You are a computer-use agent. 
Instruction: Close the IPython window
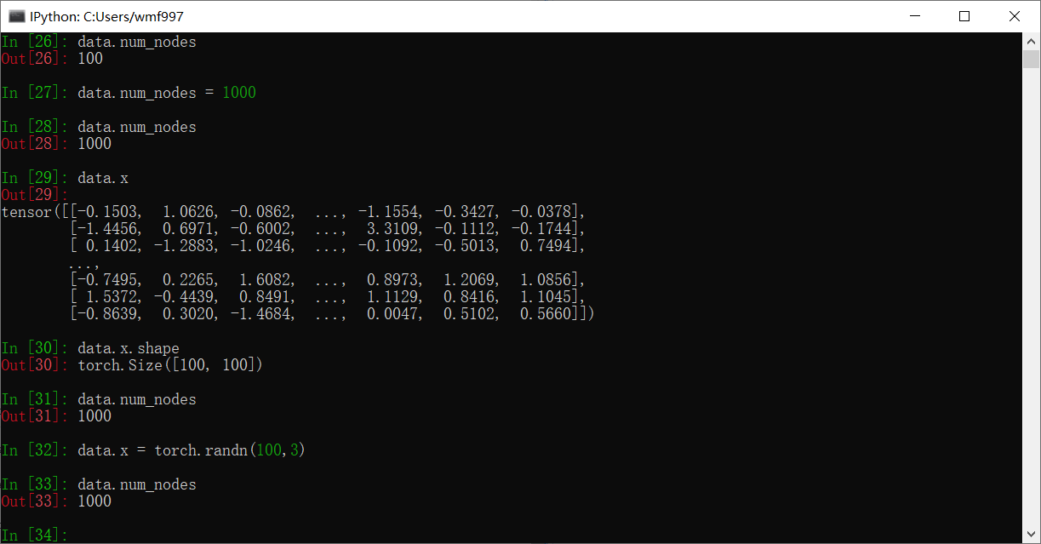1014,16
